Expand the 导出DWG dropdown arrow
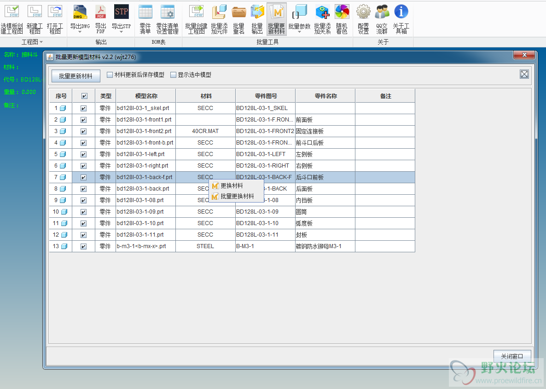This screenshot has width=546, height=389. 80,32
